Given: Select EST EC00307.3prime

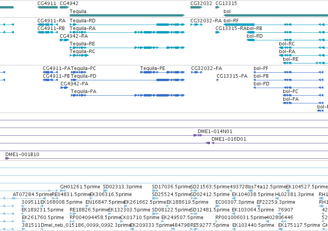Looking at the screenshot, I should [x=235, y=202].
